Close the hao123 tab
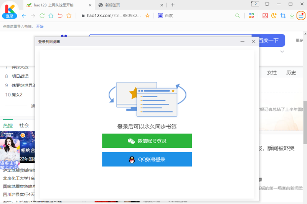The height and width of the screenshot is (204, 307). (90, 5)
